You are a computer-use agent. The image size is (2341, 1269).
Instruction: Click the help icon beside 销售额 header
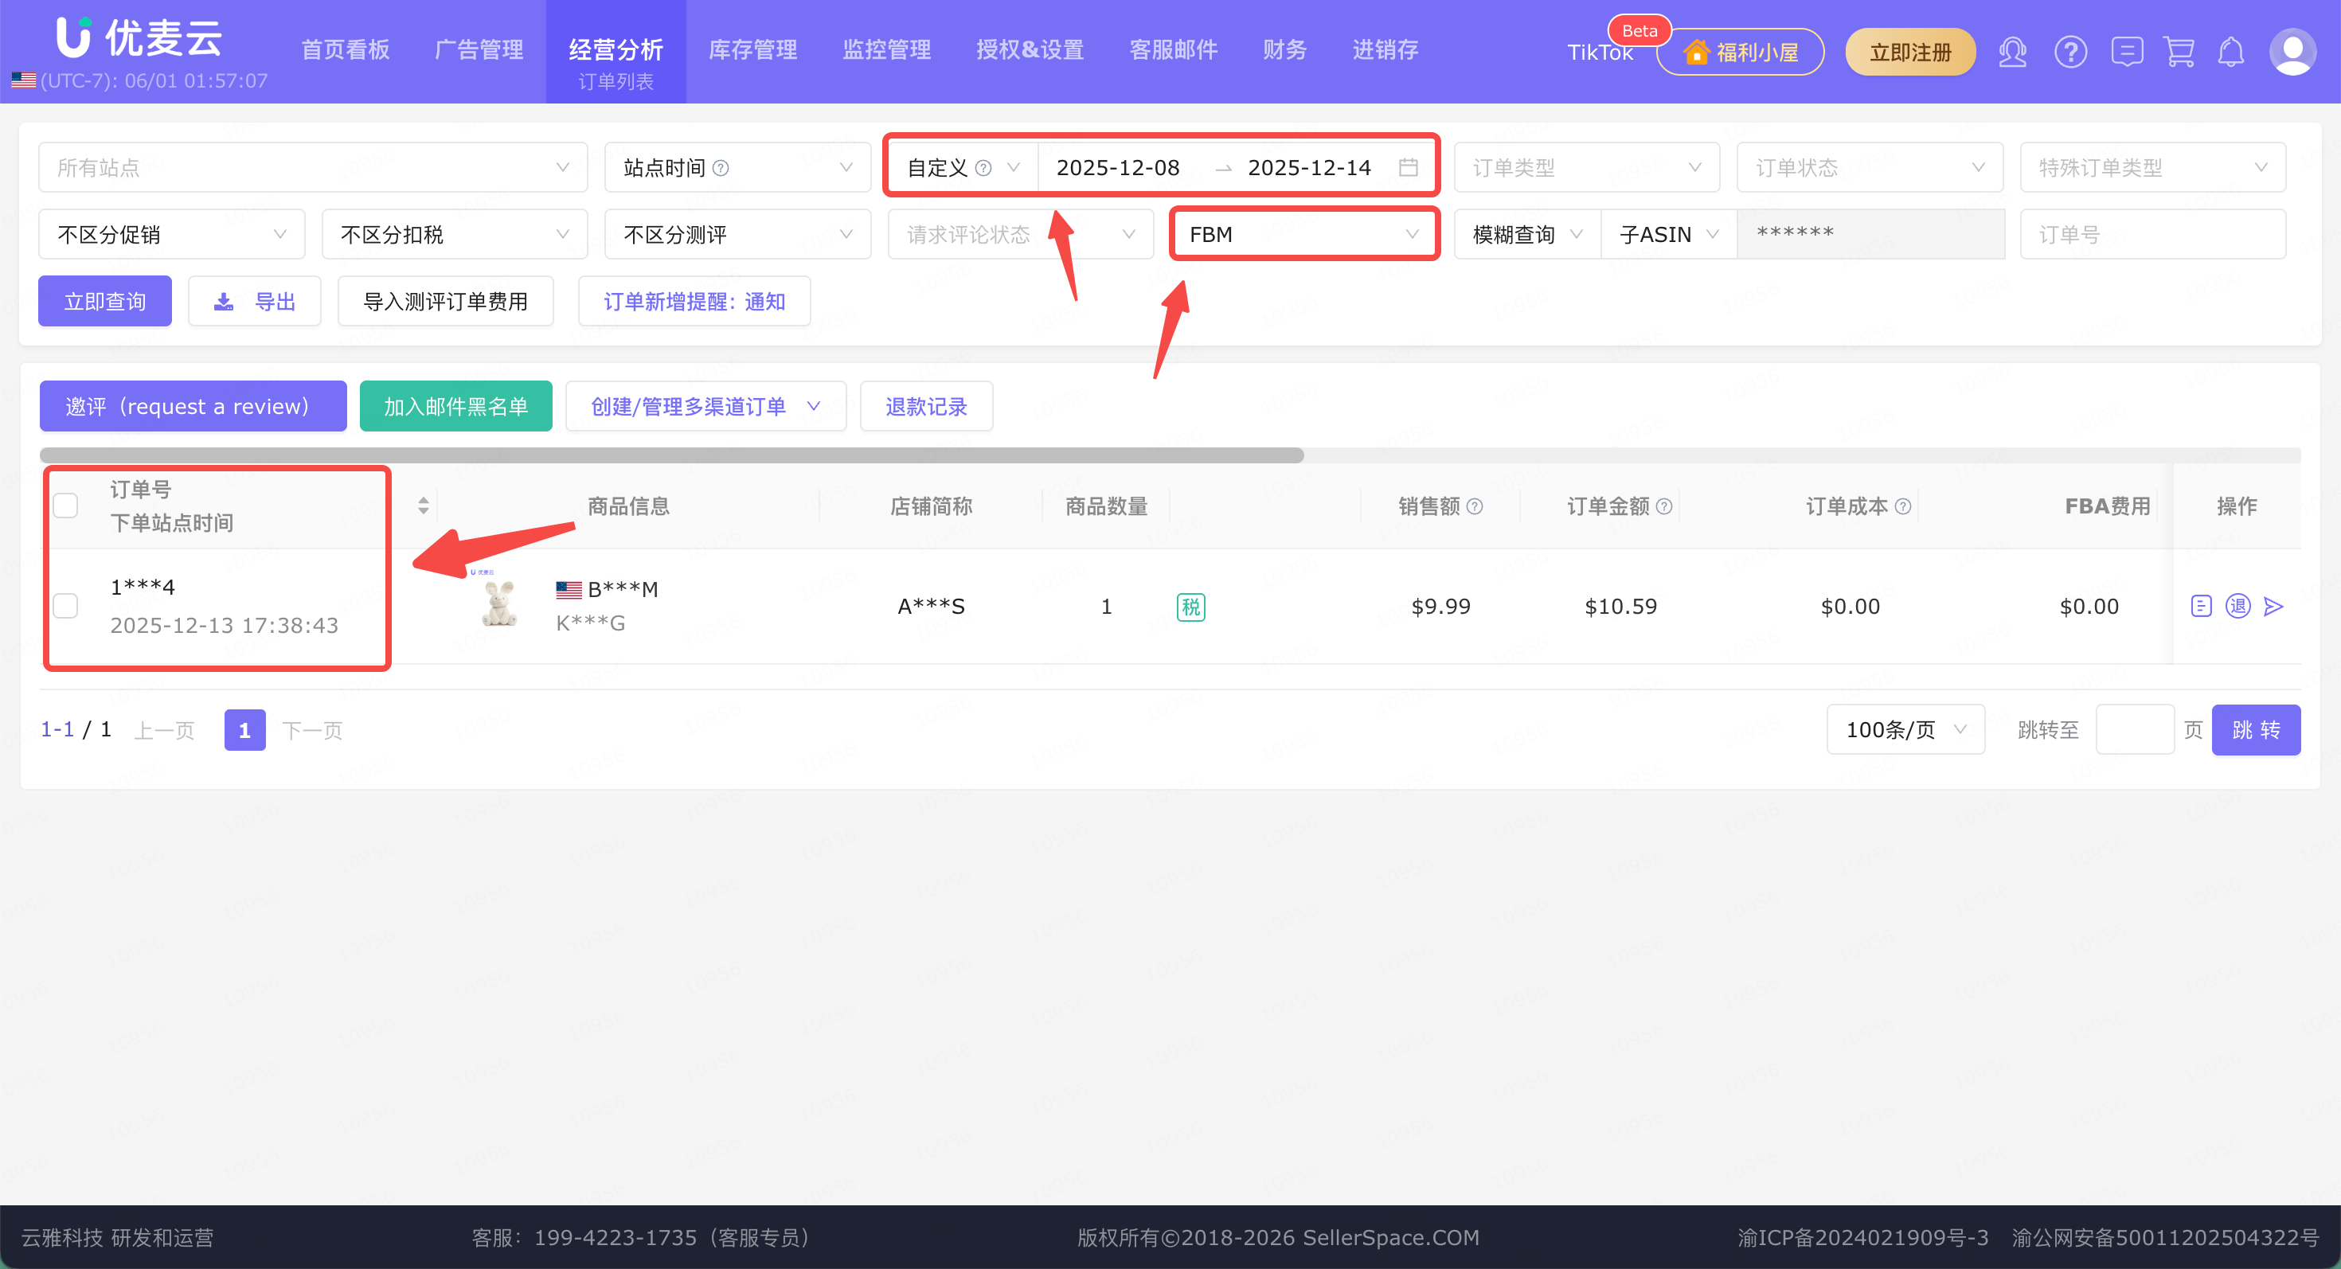(x=1475, y=507)
